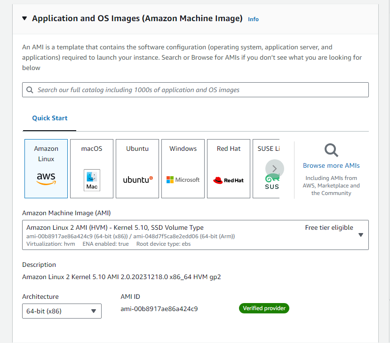Switch to the Quick Start tab
Screen dimensions: 390x343
[x=50, y=118]
